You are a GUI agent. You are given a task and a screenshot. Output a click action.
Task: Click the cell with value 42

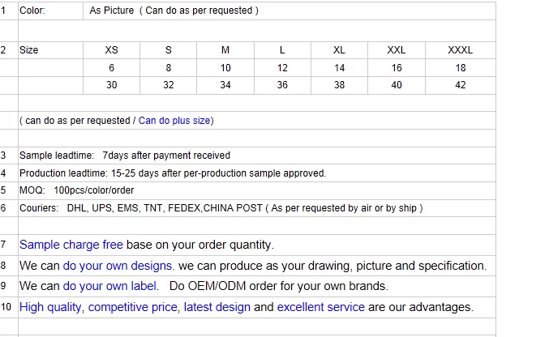460,85
